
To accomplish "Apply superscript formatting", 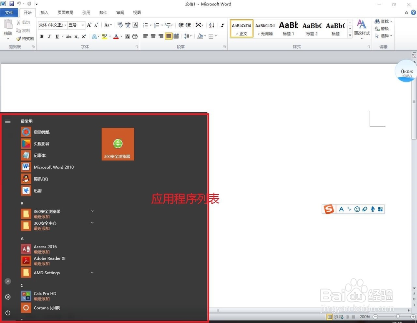I will [83, 37].
